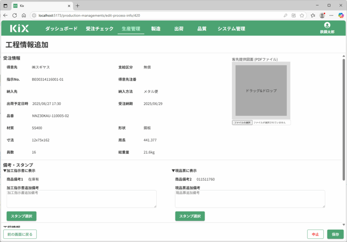This screenshot has height=242, width=347.
Task: Click 前の画面に戻る button
Action: coord(20,234)
